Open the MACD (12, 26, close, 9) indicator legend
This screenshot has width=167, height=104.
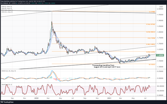pyautogui.click(x=9, y=71)
